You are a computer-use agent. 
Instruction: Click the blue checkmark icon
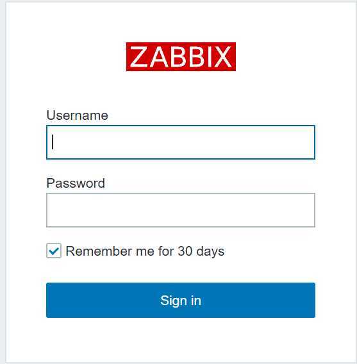point(54,251)
